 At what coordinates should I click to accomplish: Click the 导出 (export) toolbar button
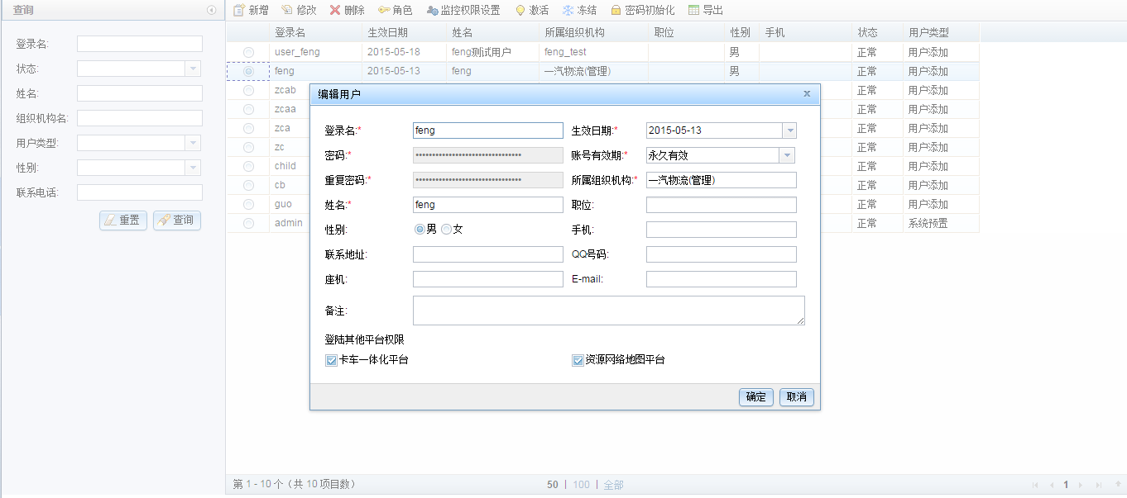705,10
